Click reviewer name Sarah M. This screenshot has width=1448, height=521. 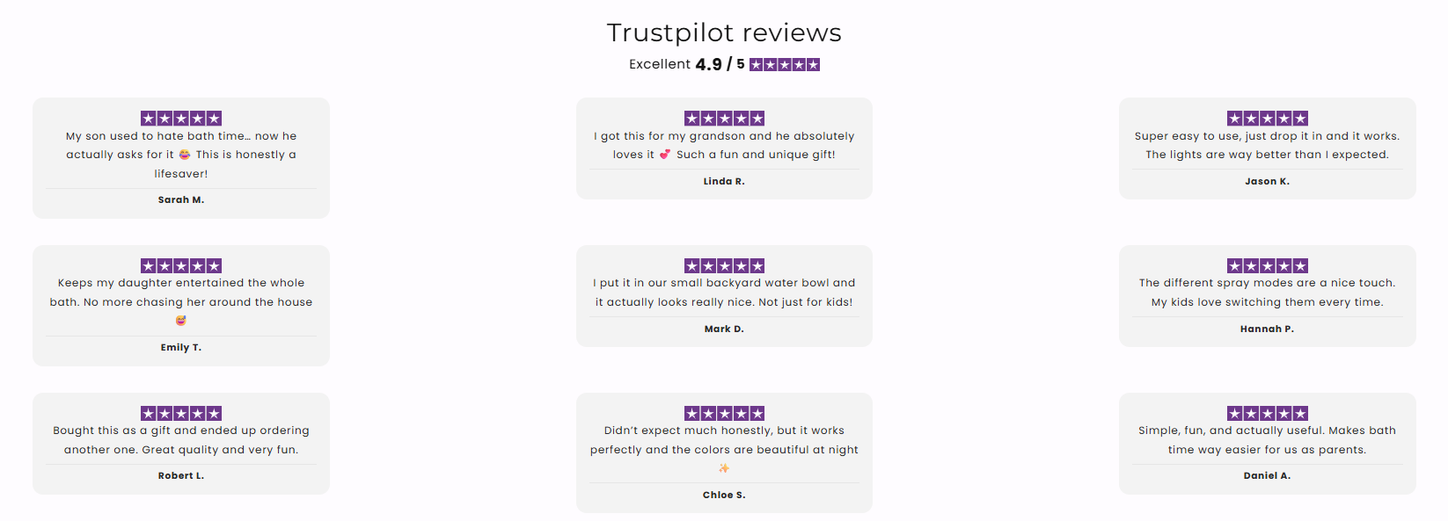pos(181,200)
